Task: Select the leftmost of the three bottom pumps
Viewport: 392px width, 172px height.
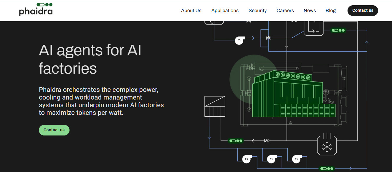Action: (247, 159)
